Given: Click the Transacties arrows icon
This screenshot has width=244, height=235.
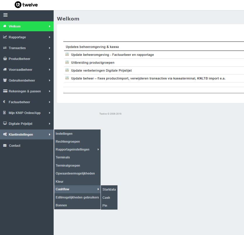Looking at the screenshot, I should (x=5, y=48).
